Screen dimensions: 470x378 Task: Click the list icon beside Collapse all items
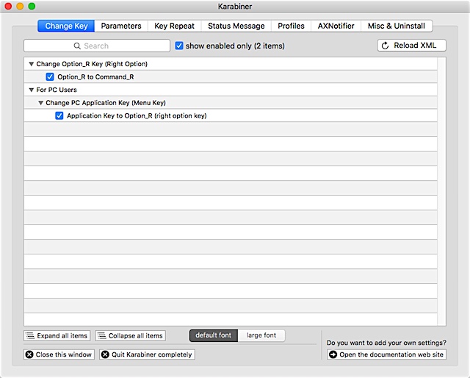click(101, 335)
